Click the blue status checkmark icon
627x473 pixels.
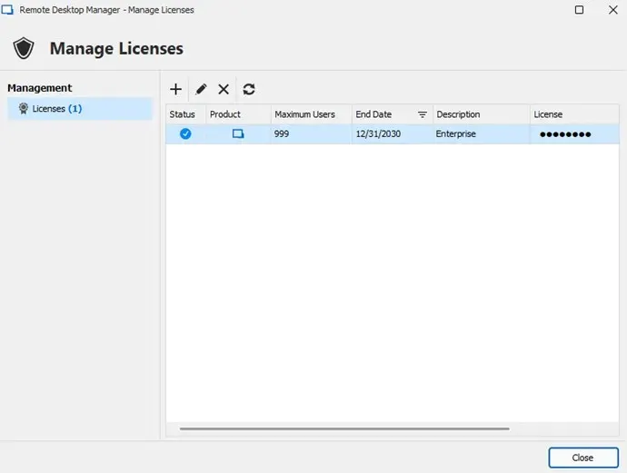coord(185,133)
